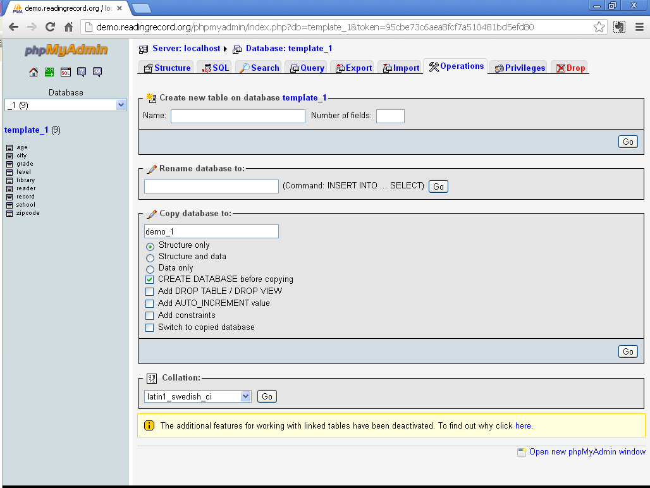650x488 pixels.
Task: Click Go in the Copy database section
Action: [628, 351]
